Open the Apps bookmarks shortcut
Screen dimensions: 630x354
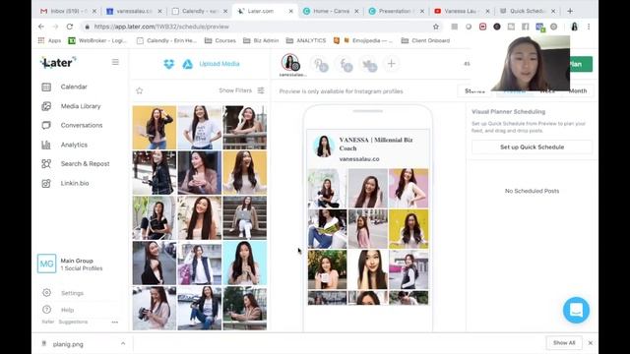[49, 40]
